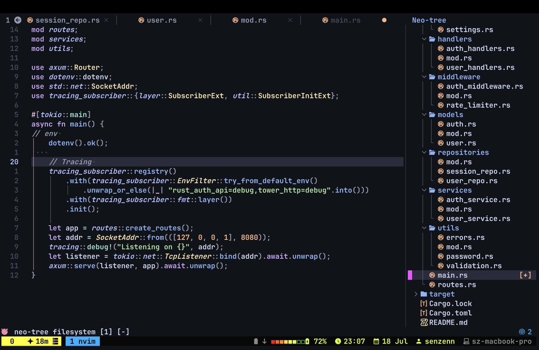
Task: Click the modified [+] marker on main.rs
Action: tap(525, 275)
